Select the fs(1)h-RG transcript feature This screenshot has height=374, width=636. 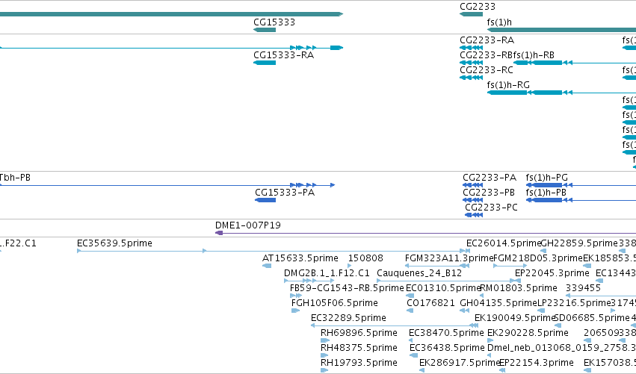coord(561,93)
